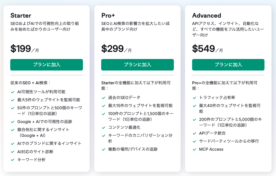Click the Starter plan プランに加入 button
Screen dimensions: 276x176
tap(46, 65)
